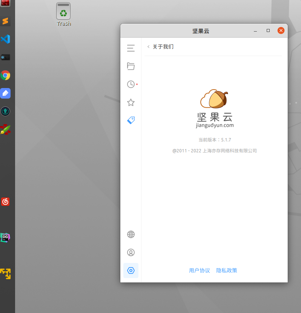Click the globe web icon
301x313 pixels.
tap(131, 234)
